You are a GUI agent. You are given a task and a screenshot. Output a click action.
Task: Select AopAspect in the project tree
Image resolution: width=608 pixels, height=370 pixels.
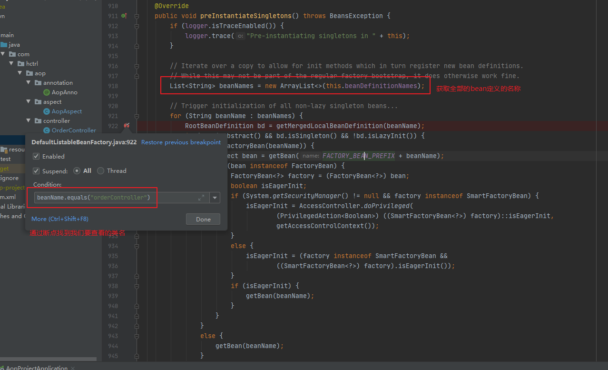click(x=67, y=111)
